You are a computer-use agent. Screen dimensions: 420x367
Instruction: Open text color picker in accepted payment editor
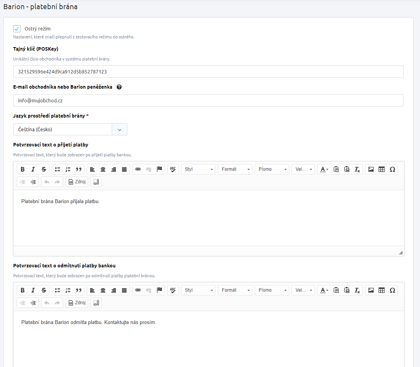point(324,169)
